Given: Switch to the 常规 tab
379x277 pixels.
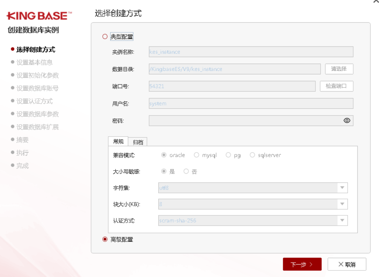Looking at the screenshot, I should coord(118,142).
